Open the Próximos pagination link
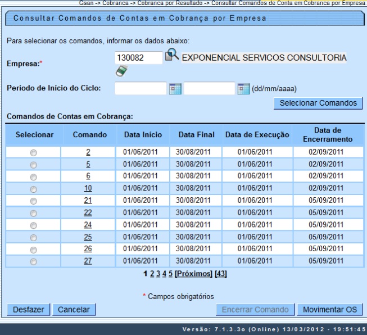This screenshot has width=367, height=335. (194, 273)
